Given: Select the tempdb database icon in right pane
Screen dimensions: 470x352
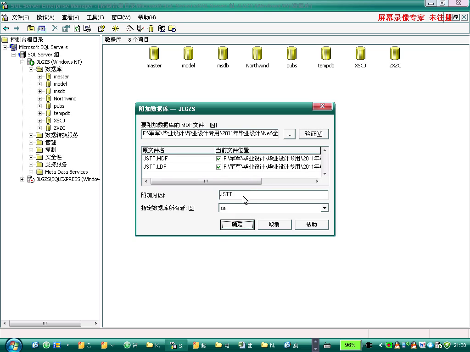Looking at the screenshot, I should (326, 54).
